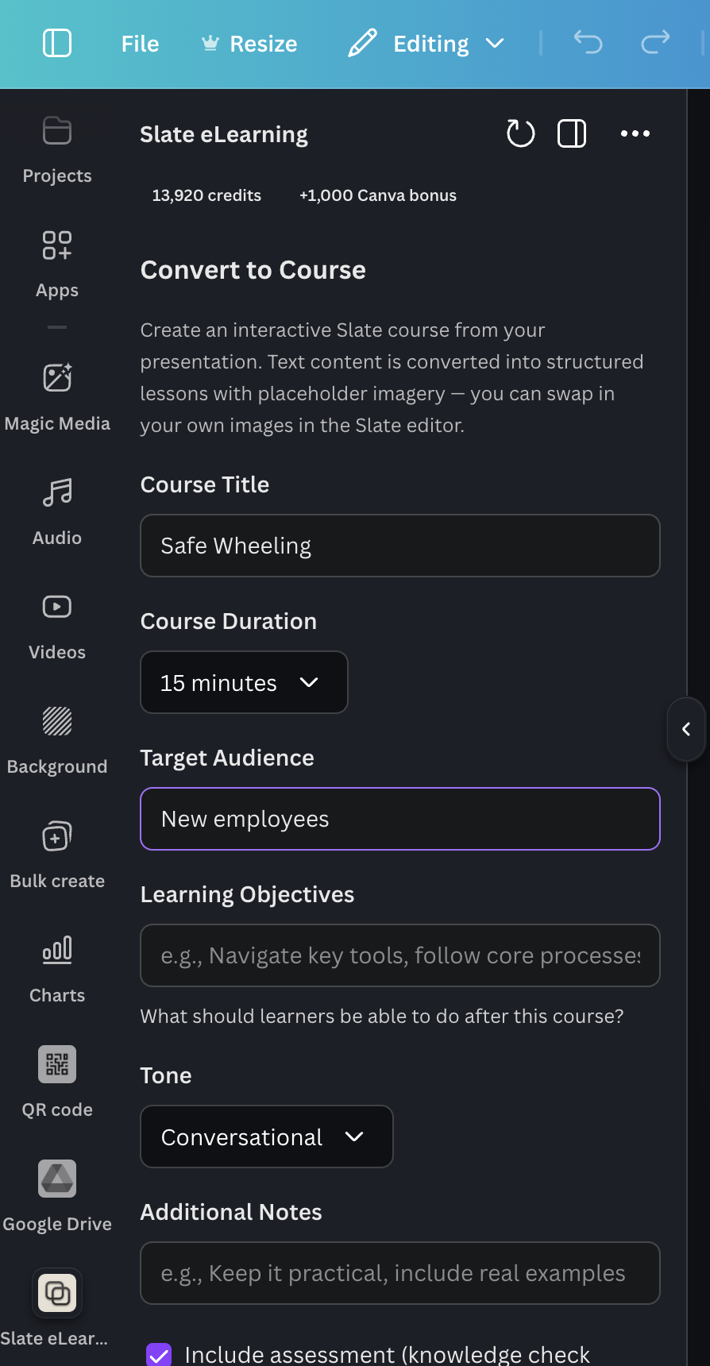Toggle the Include assessment checkbox

point(159,1355)
